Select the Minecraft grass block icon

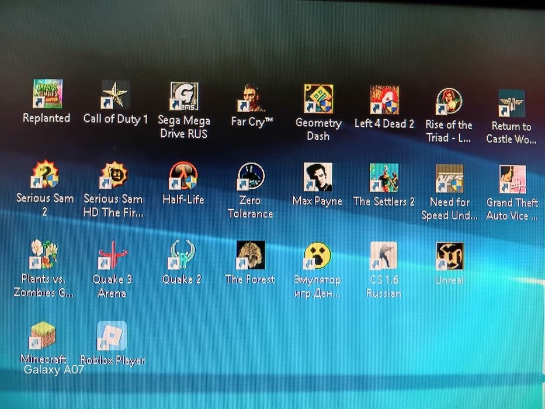pos(43,335)
